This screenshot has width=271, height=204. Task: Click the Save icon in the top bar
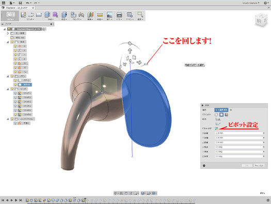[x=20, y=3]
